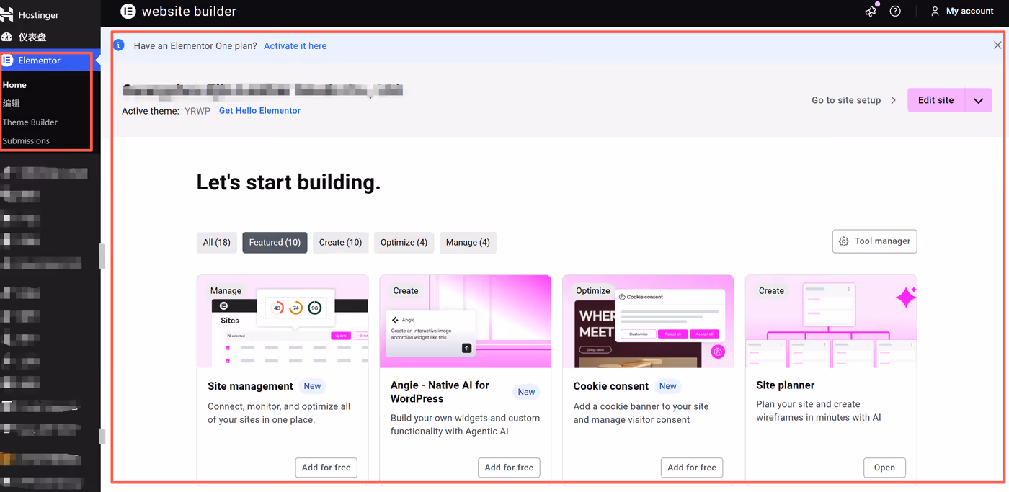Click the My account label
Viewport: 1009px width, 492px height.
pyautogui.click(x=970, y=11)
